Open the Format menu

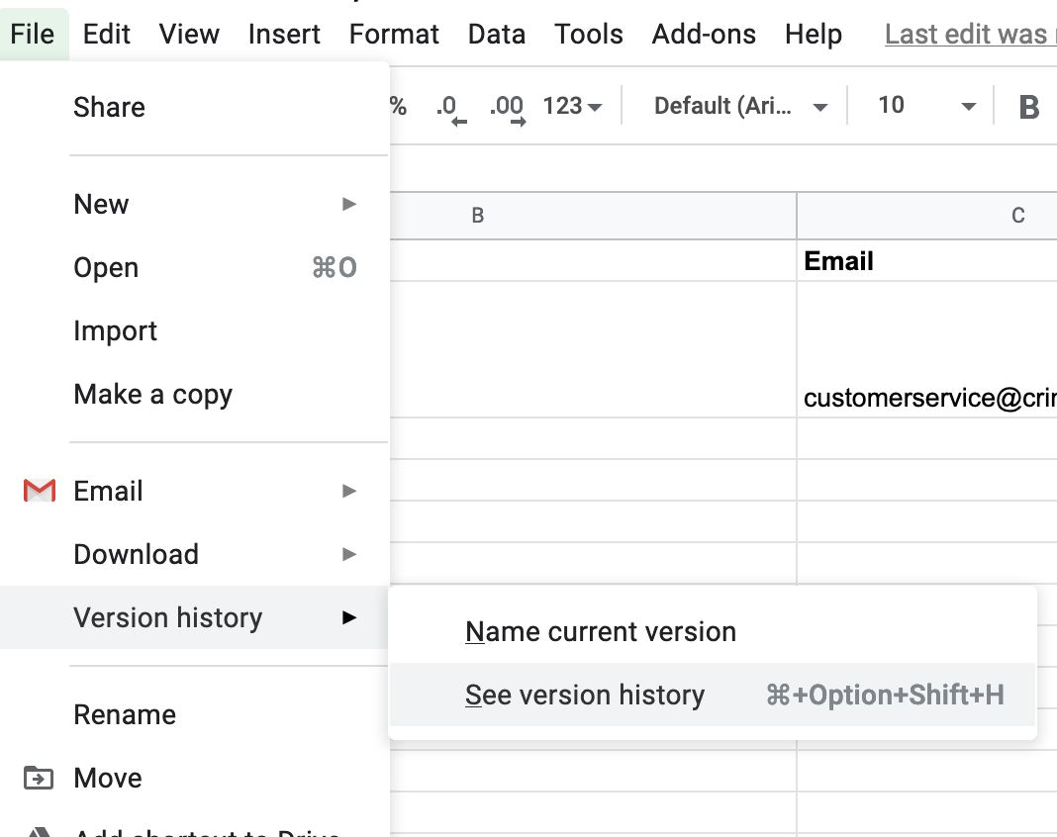click(x=394, y=34)
